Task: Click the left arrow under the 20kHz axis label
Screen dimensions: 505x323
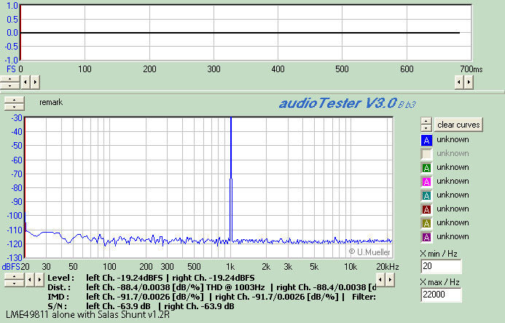Action: [x=380, y=279]
